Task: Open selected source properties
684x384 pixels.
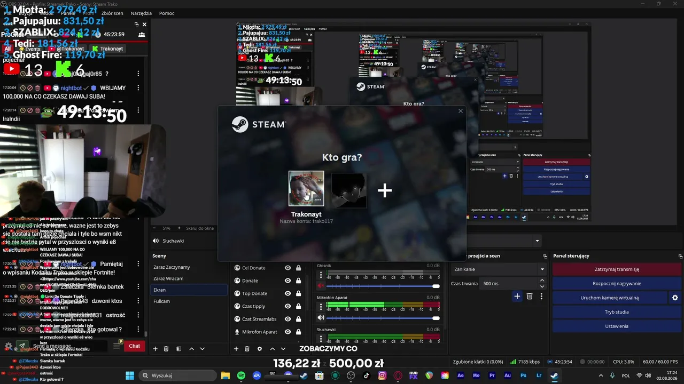Action: pyautogui.click(x=260, y=349)
